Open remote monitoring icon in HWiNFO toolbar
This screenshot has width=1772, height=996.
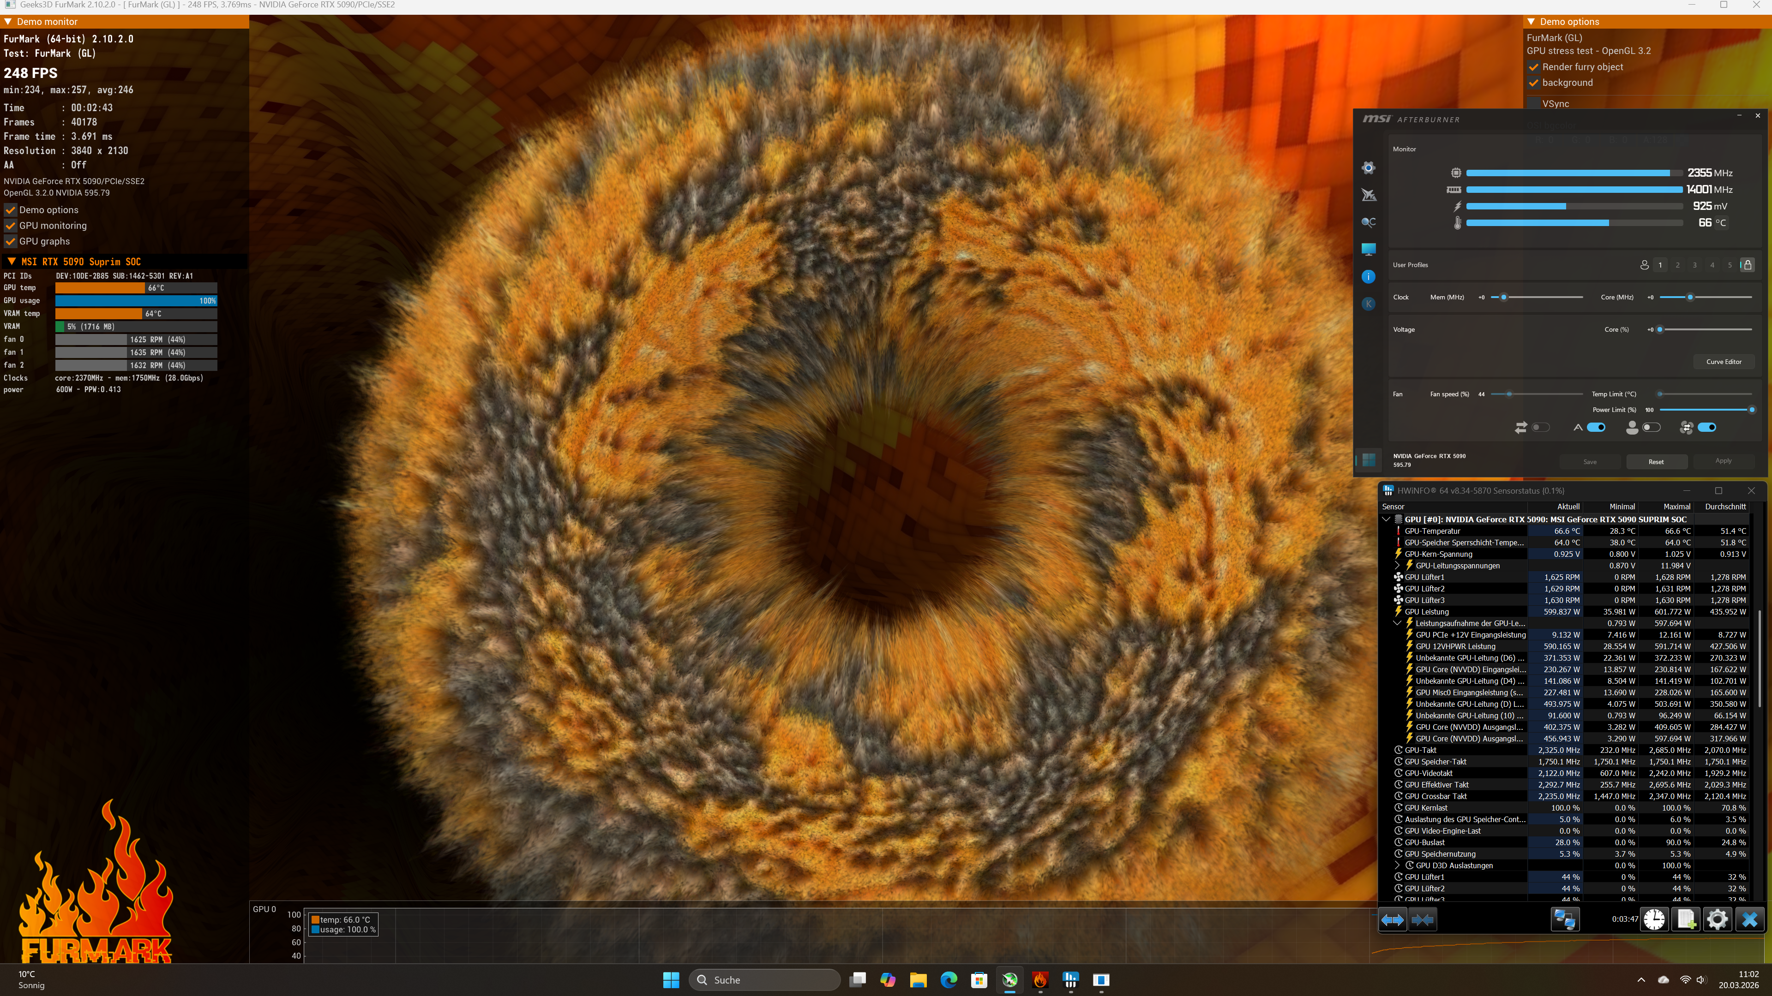point(1566,919)
